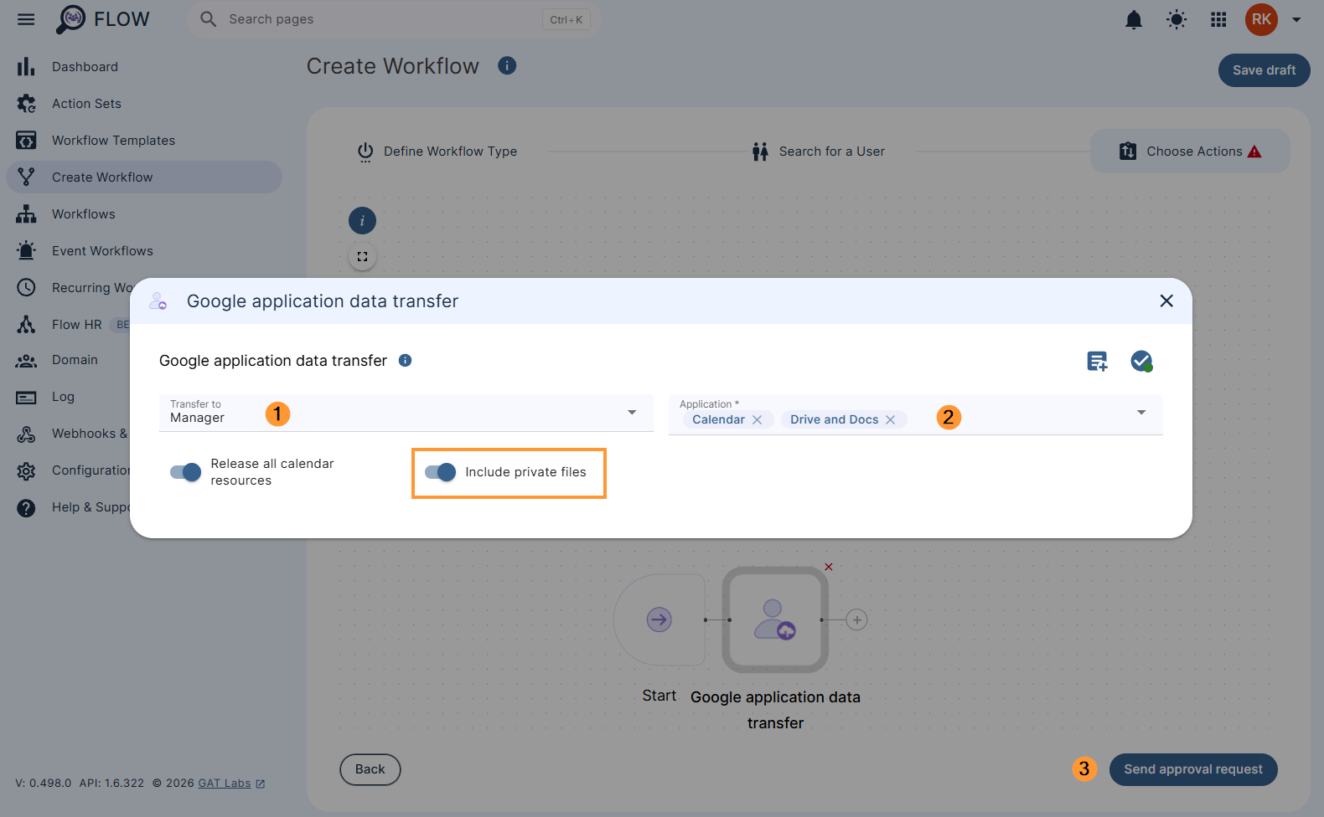Click the add-note list icon in dialog
The image size is (1324, 817).
coord(1097,361)
